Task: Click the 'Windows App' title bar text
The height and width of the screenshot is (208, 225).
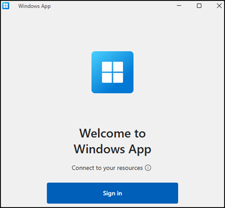Action: pyautogui.click(x=34, y=6)
